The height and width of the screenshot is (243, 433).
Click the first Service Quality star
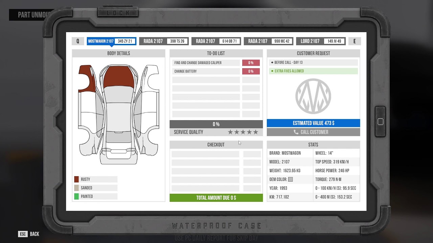[x=230, y=132]
